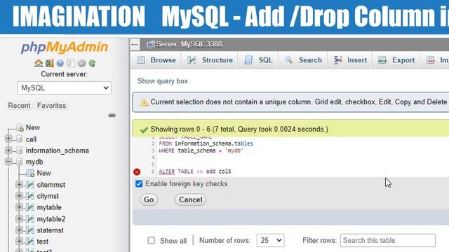
Task: Open the Search tab
Action: pyautogui.click(x=303, y=60)
